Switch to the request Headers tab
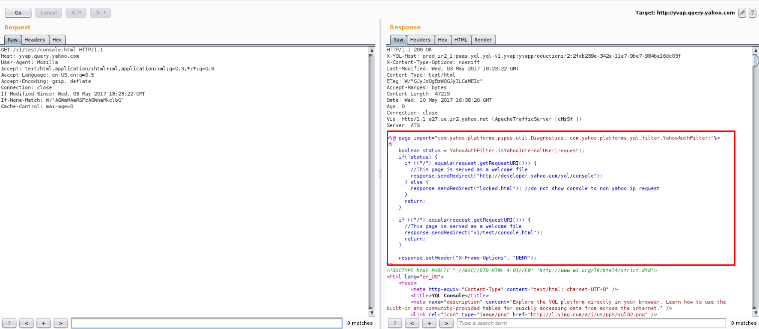This screenshot has height=329, width=759. [x=35, y=40]
